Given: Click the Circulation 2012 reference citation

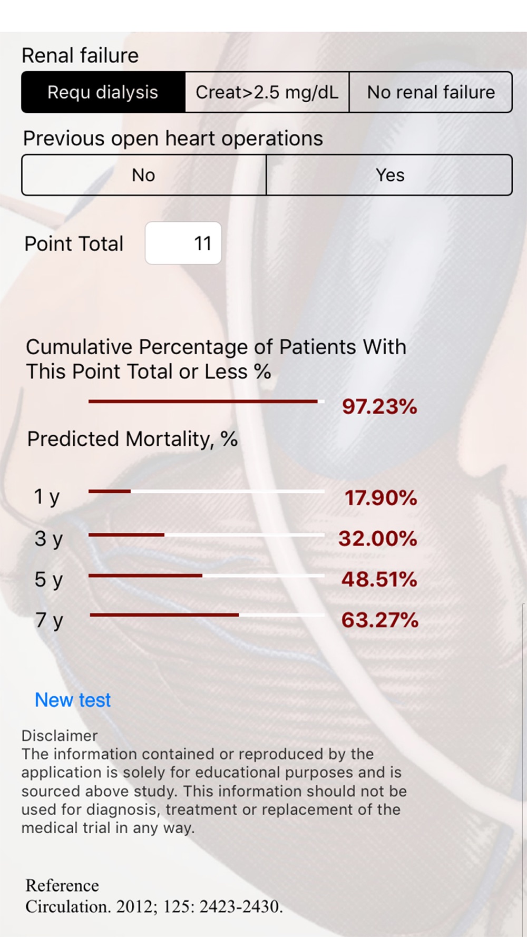Looking at the screenshot, I should click(154, 906).
